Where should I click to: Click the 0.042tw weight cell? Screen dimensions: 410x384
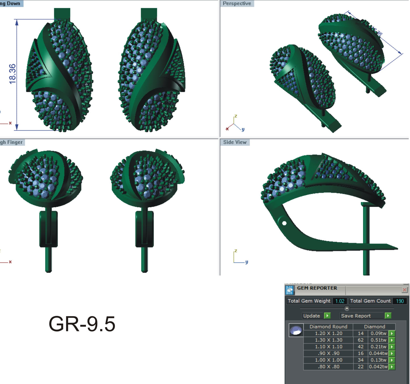pyautogui.click(x=378, y=367)
